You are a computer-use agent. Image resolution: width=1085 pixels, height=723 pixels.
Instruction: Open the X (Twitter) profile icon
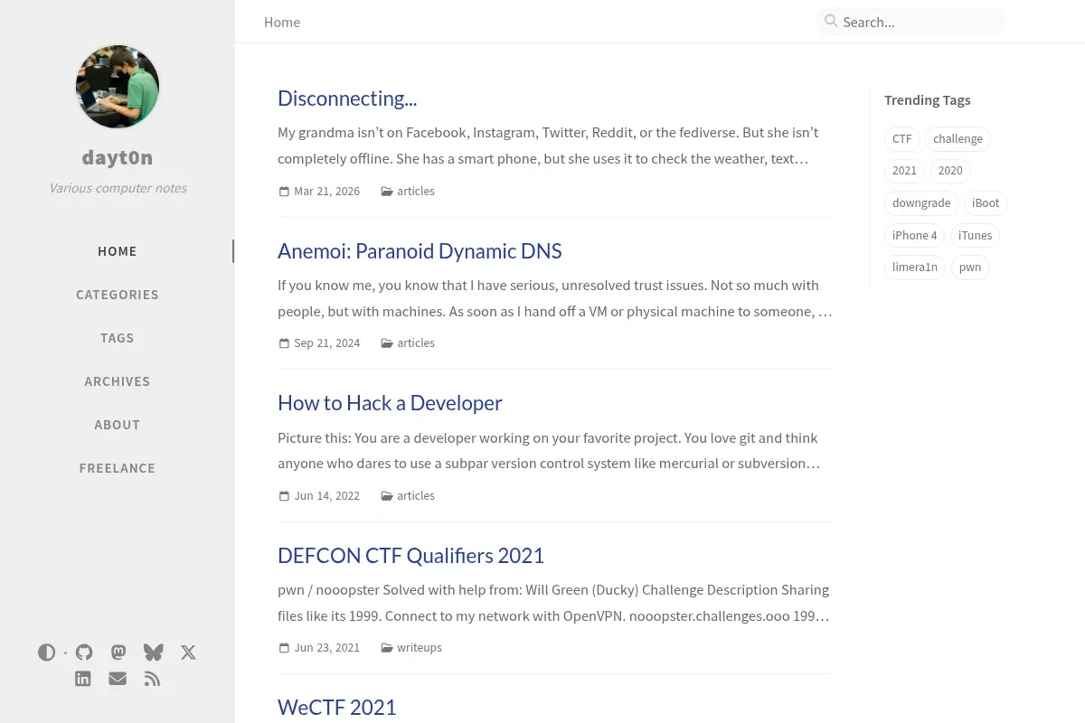(188, 653)
